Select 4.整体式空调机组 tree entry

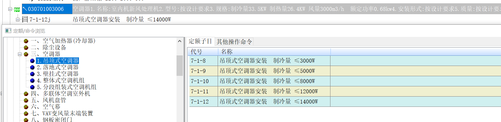pyautogui.click(x=60, y=80)
